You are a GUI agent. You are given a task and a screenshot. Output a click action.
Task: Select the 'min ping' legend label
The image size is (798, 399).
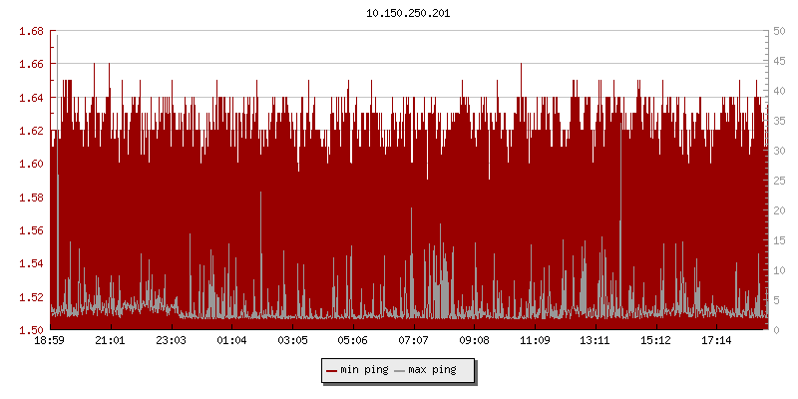click(364, 370)
